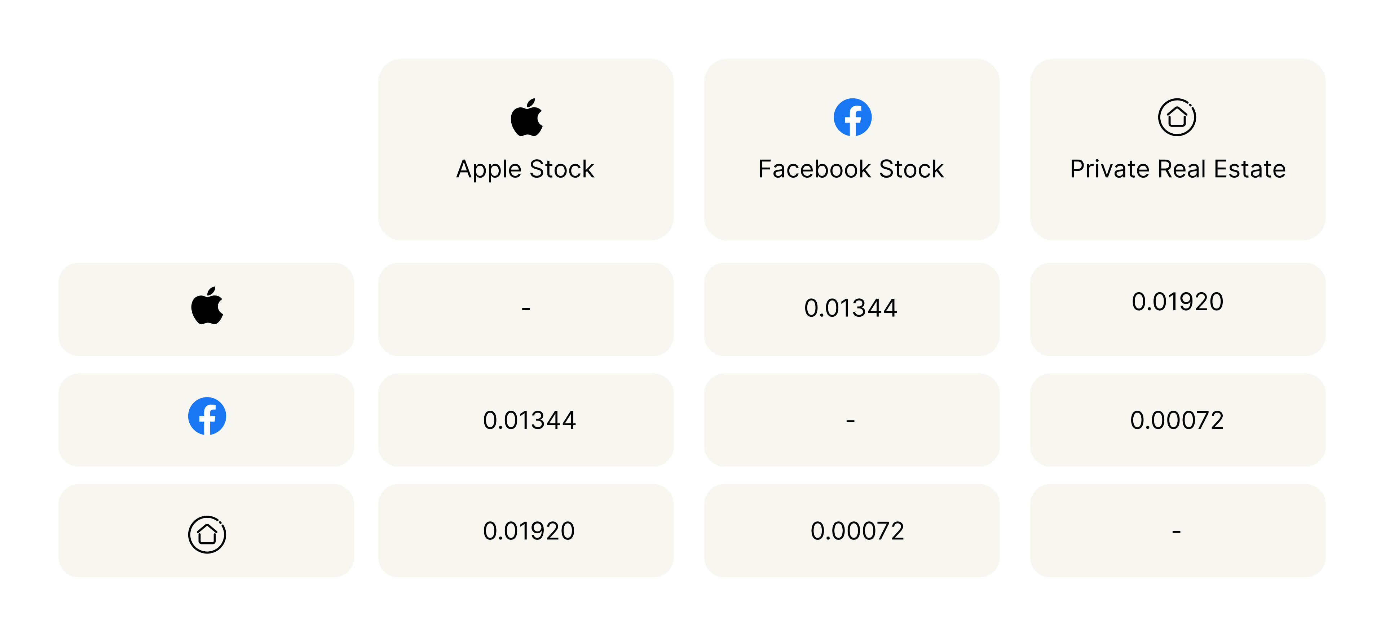
Task: Select the house icon in the row header
Action: tap(207, 534)
